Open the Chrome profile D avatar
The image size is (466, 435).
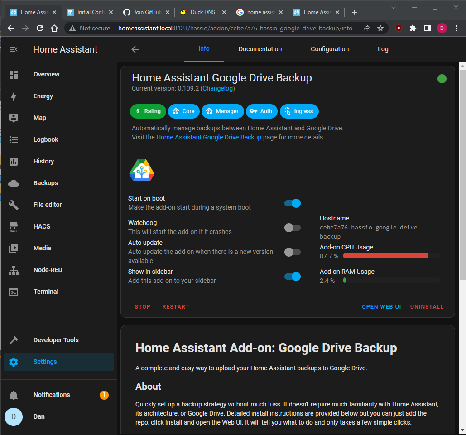[442, 28]
